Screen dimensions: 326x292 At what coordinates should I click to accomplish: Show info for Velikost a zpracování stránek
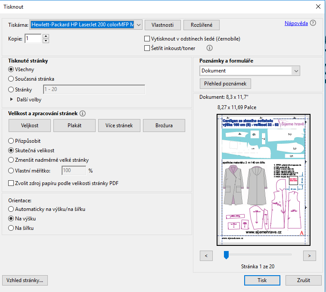click(83, 113)
